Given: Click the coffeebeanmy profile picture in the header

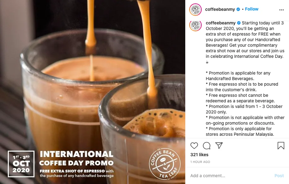Looking at the screenshot, I should pyautogui.click(x=195, y=9).
